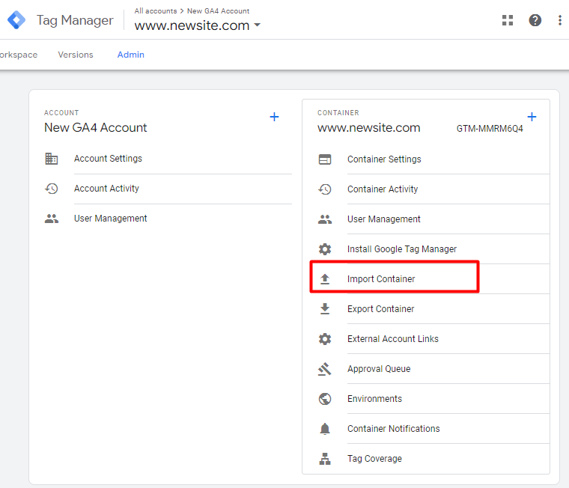This screenshot has height=488, width=569.
Task: Click the Account Settings building icon
Action: pos(51,159)
